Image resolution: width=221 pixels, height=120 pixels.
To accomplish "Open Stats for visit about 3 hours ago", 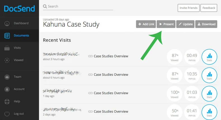I will click(209, 57).
